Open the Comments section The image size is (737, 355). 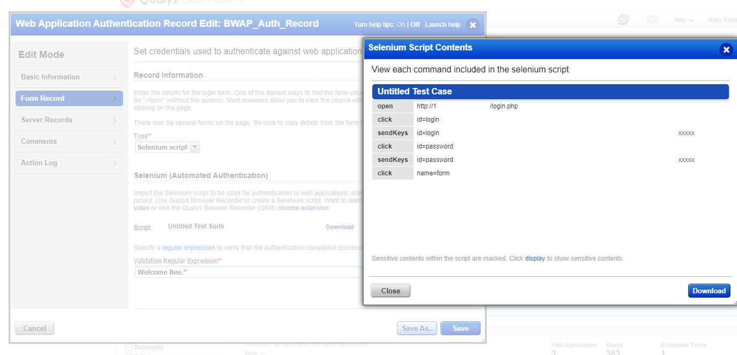click(69, 142)
